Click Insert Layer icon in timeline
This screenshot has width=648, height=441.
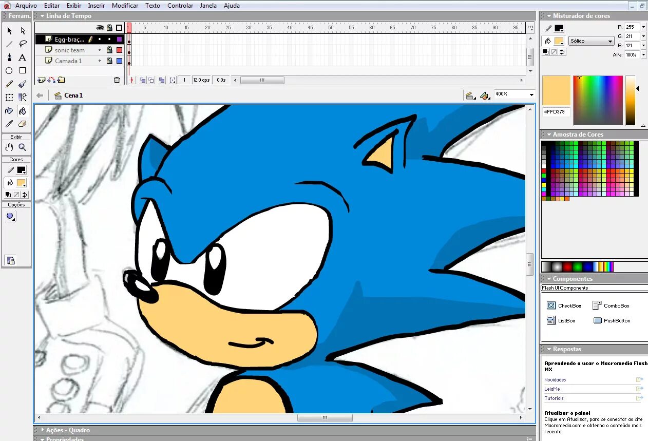coord(42,80)
